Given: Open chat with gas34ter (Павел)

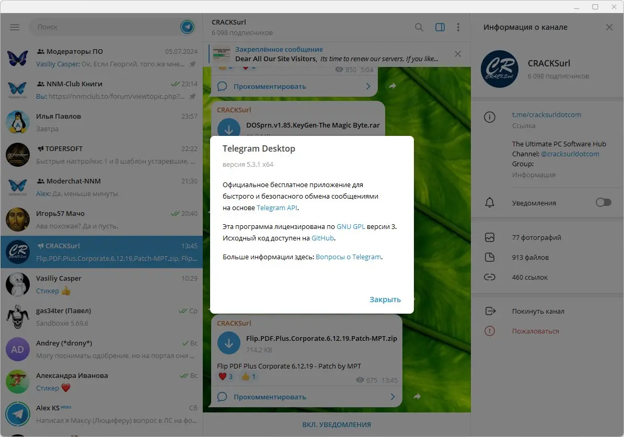Looking at the screenshot, I should [101, 317].
